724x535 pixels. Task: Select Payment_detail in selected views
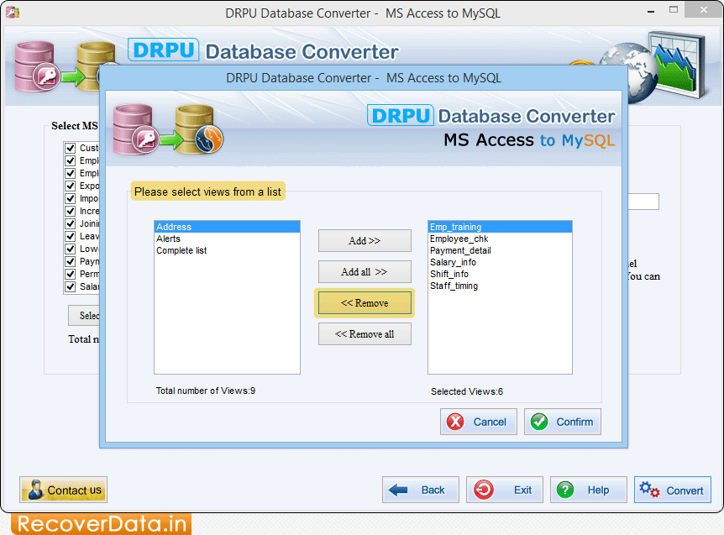(x=500, y=250)
